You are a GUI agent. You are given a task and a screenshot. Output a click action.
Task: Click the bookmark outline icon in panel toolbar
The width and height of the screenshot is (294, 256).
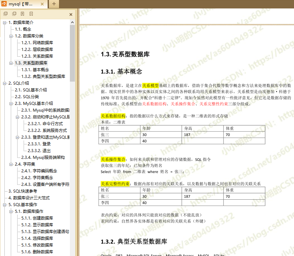[x=31, y=14]
